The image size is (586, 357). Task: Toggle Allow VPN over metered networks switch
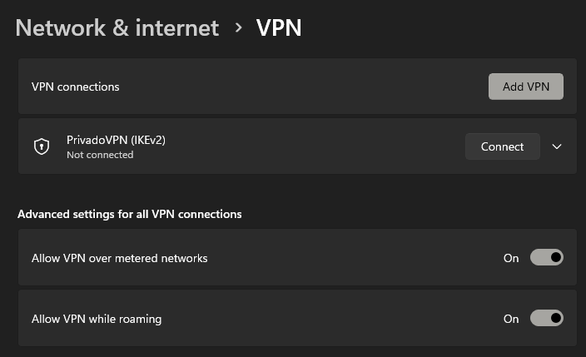[546, 257]
